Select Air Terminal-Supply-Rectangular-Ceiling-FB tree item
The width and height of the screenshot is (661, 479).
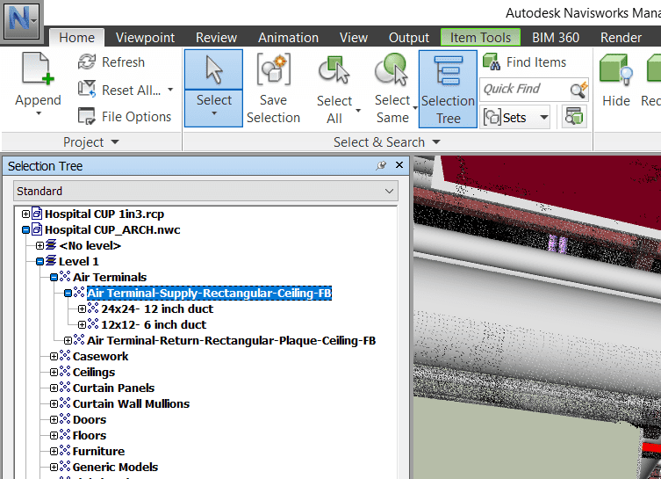pyautogui.click(x=209, y=293)
